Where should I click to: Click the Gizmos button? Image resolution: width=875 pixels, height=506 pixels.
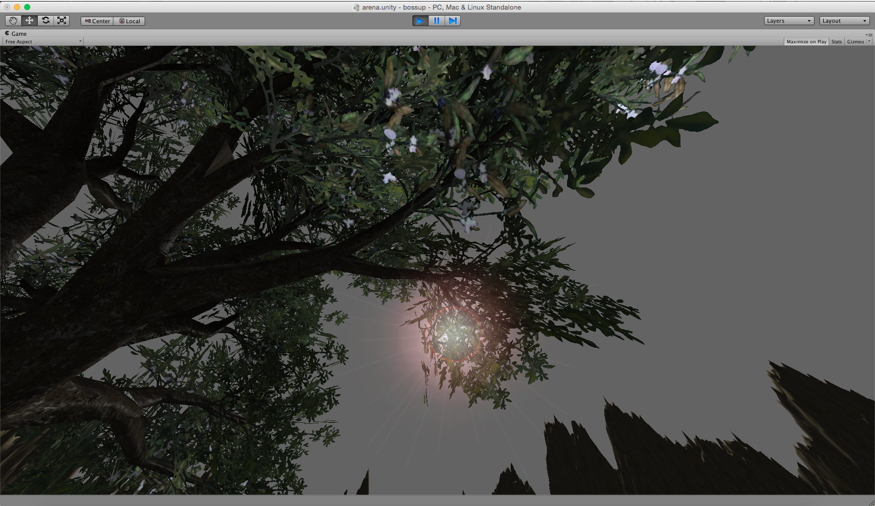coord(855,42)
